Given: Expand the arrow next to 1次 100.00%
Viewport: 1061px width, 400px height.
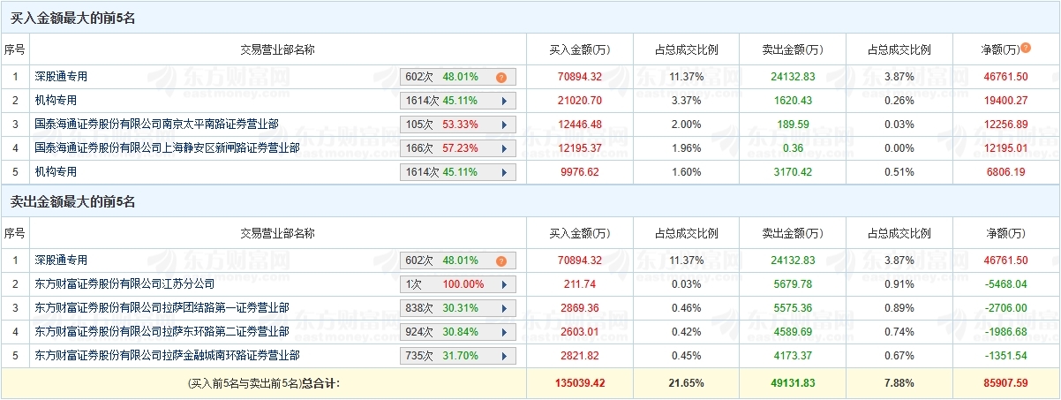Looking at the screenshot, I should 504,285.
